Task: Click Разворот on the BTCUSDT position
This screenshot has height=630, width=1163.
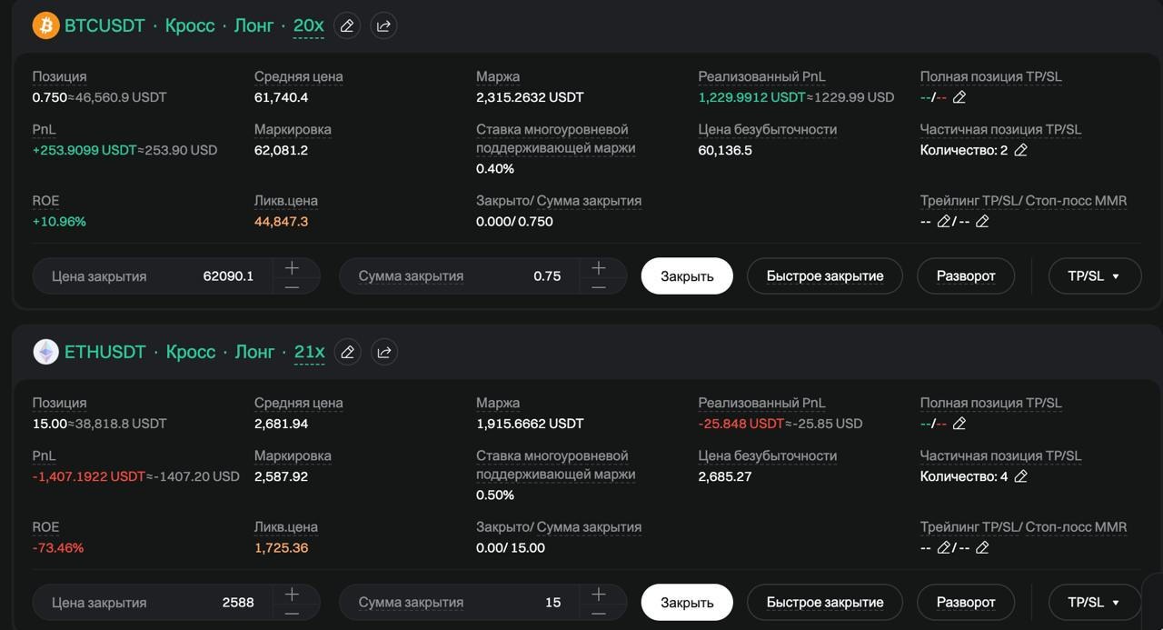Action: (965, 276)
